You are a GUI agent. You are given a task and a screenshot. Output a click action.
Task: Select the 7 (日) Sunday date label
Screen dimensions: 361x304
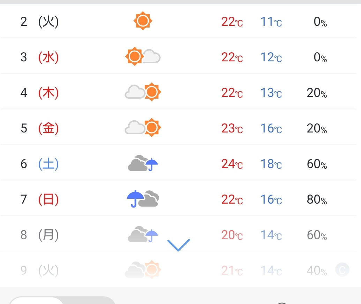coord(39,199)
